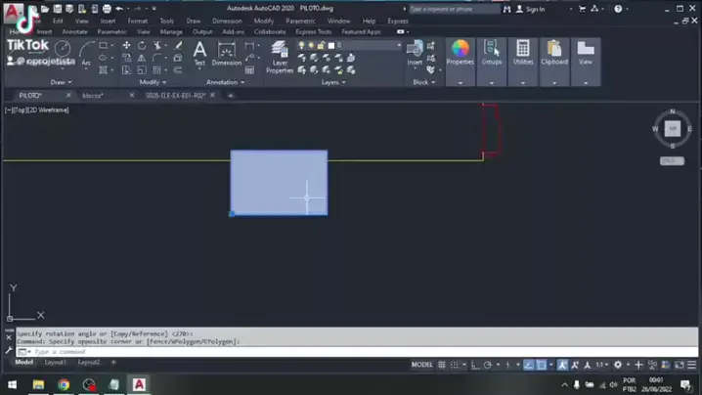Click the Text annotation tool
The image size is (702, 395).
click(x=199, y=53)
